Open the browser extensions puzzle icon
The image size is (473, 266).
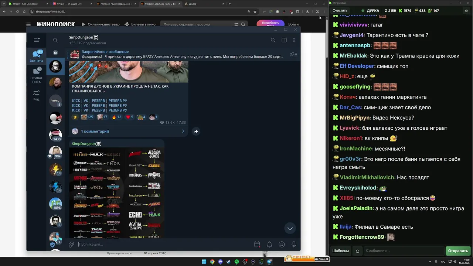(297, 11)
